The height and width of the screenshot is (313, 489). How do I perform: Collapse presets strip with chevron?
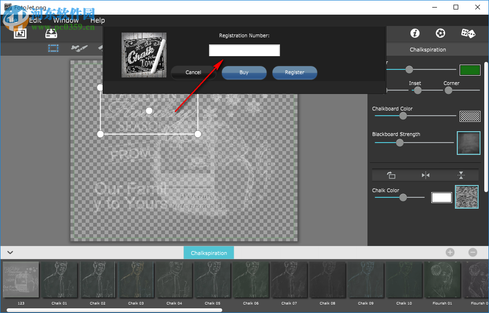click(10, 252)
